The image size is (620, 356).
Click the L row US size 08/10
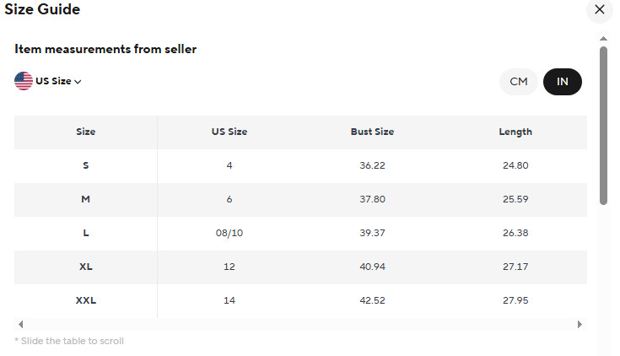coord(229,233)
